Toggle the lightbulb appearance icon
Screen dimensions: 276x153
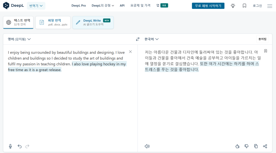[233, 6]
